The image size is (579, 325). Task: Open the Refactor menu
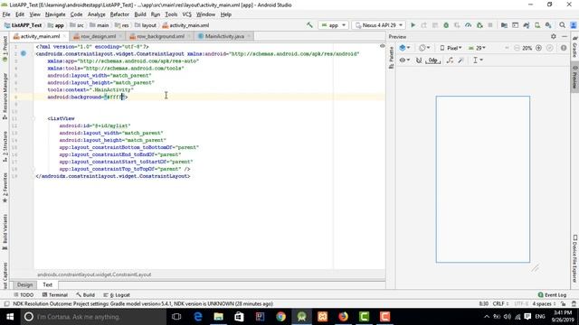pos(119,14)
